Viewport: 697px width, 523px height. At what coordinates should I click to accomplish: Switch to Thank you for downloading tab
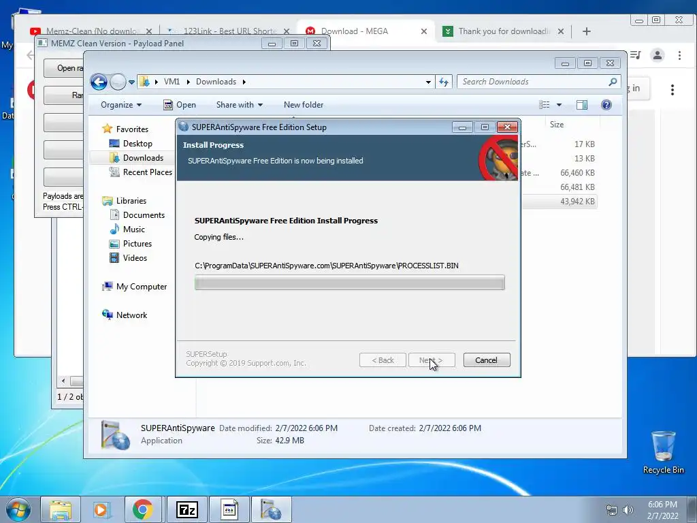tap(503, 31)
